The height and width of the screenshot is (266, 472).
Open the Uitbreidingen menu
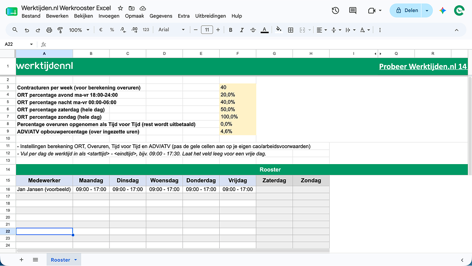210,16
